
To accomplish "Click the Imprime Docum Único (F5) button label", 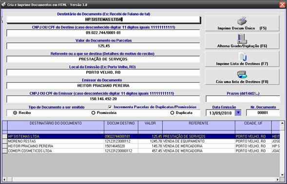I will pyautogui.click(x=242, y=28).
